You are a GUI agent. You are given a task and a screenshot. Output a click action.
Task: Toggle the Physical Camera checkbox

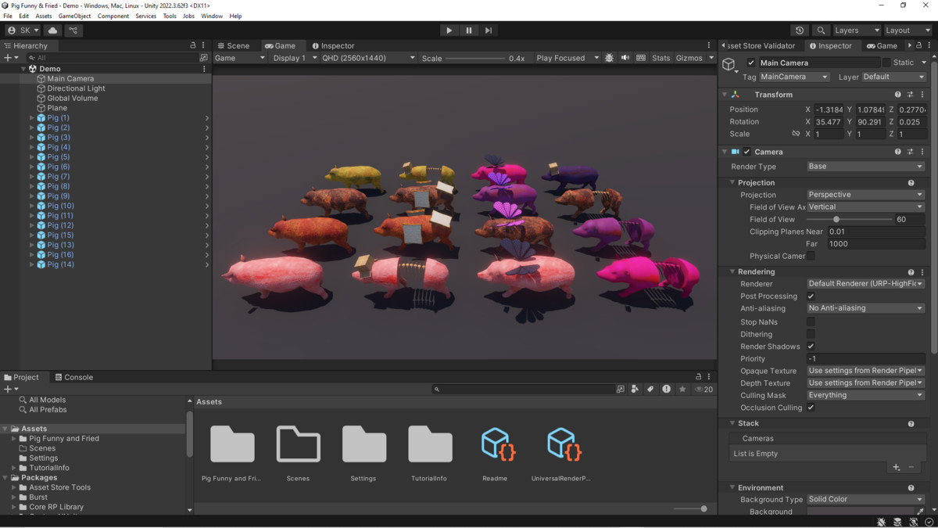click(811, 256)
